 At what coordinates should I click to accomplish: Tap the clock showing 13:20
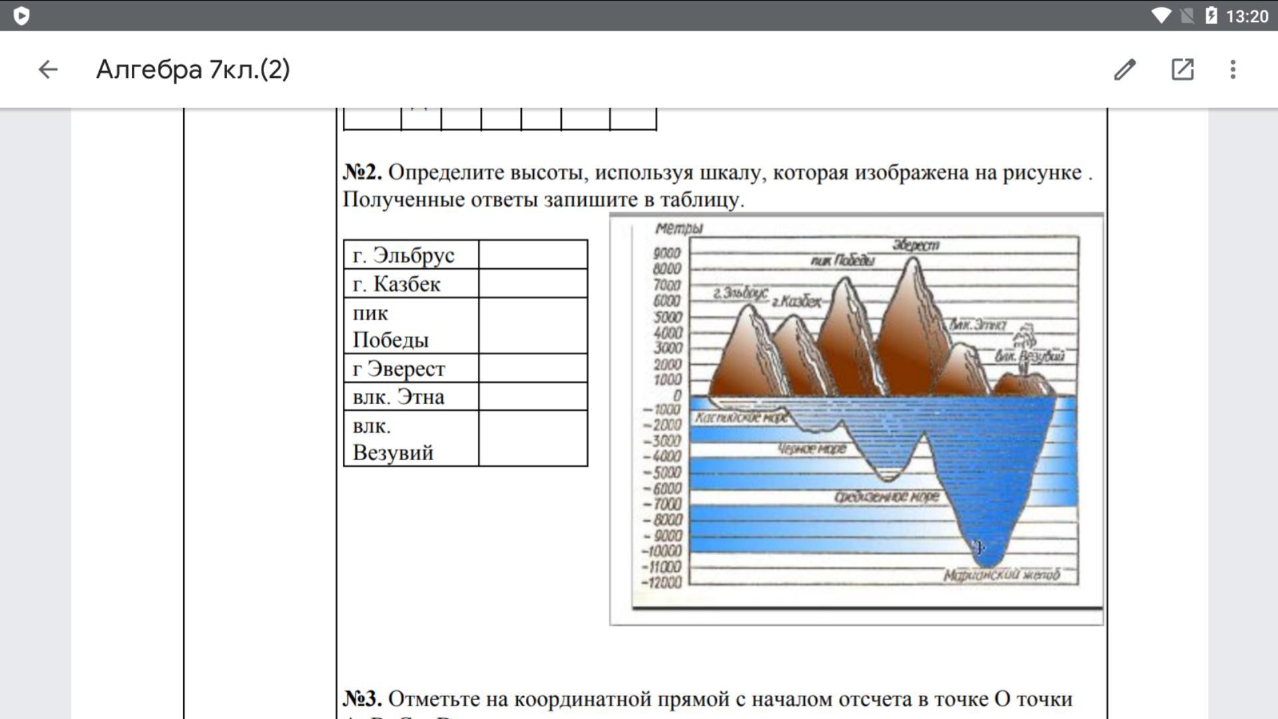[1247, 15]
